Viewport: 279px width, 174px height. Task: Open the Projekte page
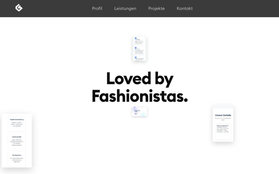(156, 8)
